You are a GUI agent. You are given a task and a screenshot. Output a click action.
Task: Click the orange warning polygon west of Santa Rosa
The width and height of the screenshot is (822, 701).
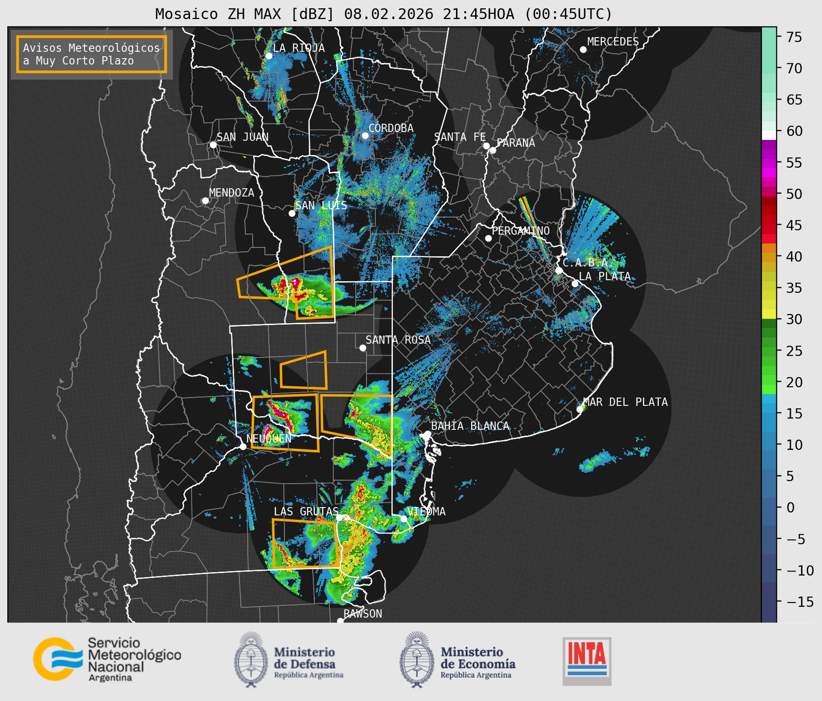tap(304, 370)
